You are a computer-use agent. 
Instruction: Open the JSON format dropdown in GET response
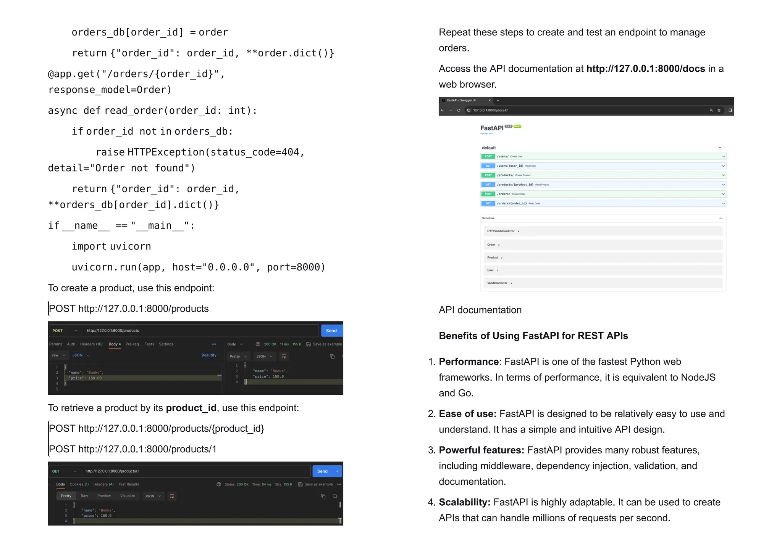tap(153, 496)
